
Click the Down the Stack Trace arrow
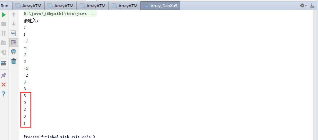point(14,24)
